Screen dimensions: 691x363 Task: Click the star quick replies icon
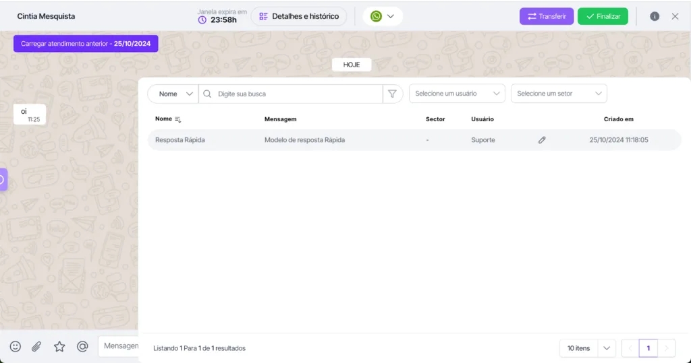click(59, 346)
